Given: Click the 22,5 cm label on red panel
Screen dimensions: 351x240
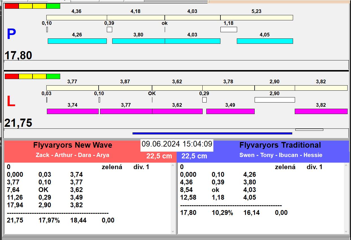Looking at the screenshot, I should [x=159, y=156].
